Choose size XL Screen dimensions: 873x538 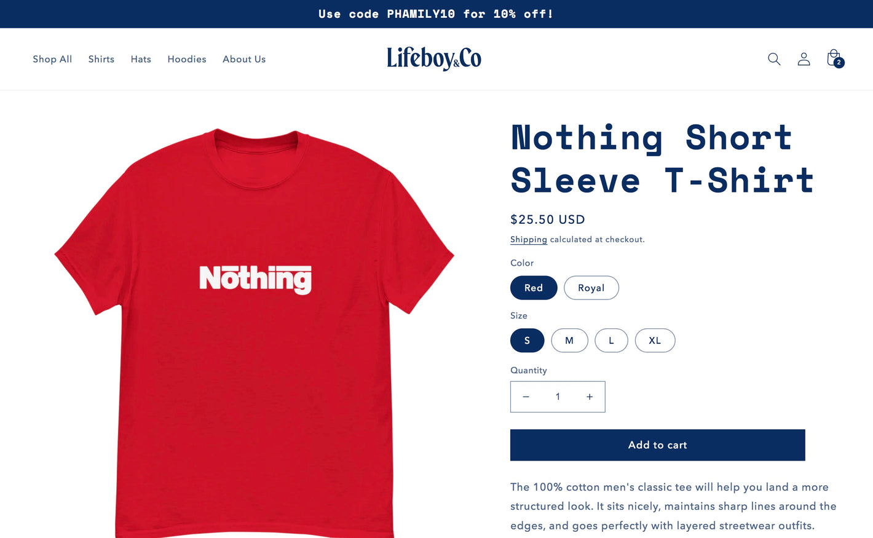click(655, 341)
